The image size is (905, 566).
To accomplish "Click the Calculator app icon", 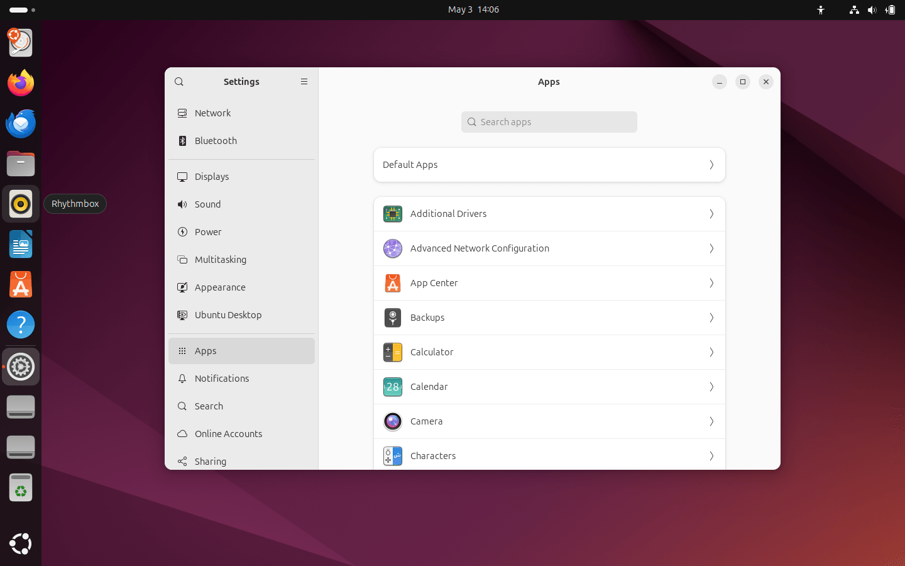I will 393,352.
